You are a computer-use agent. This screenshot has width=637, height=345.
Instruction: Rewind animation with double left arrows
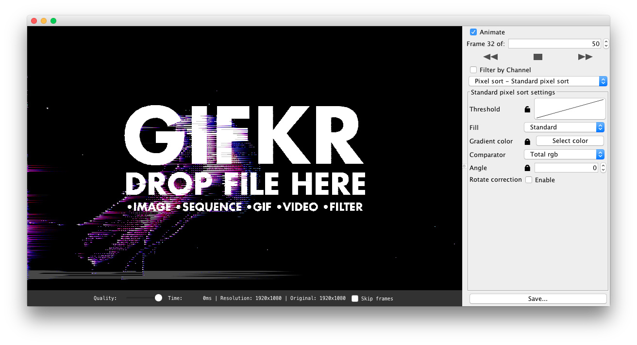pos(490,57)
